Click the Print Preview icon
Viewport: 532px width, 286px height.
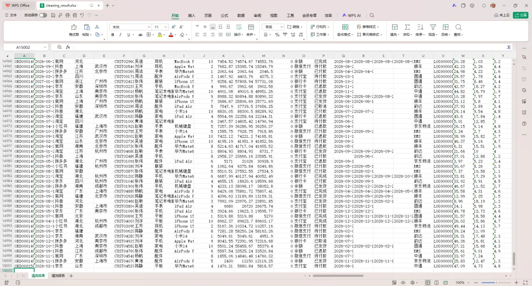tap(74, 15)
